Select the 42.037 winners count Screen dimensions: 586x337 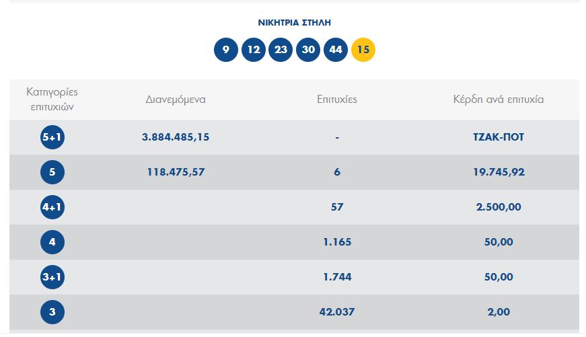tap(337, 312)
